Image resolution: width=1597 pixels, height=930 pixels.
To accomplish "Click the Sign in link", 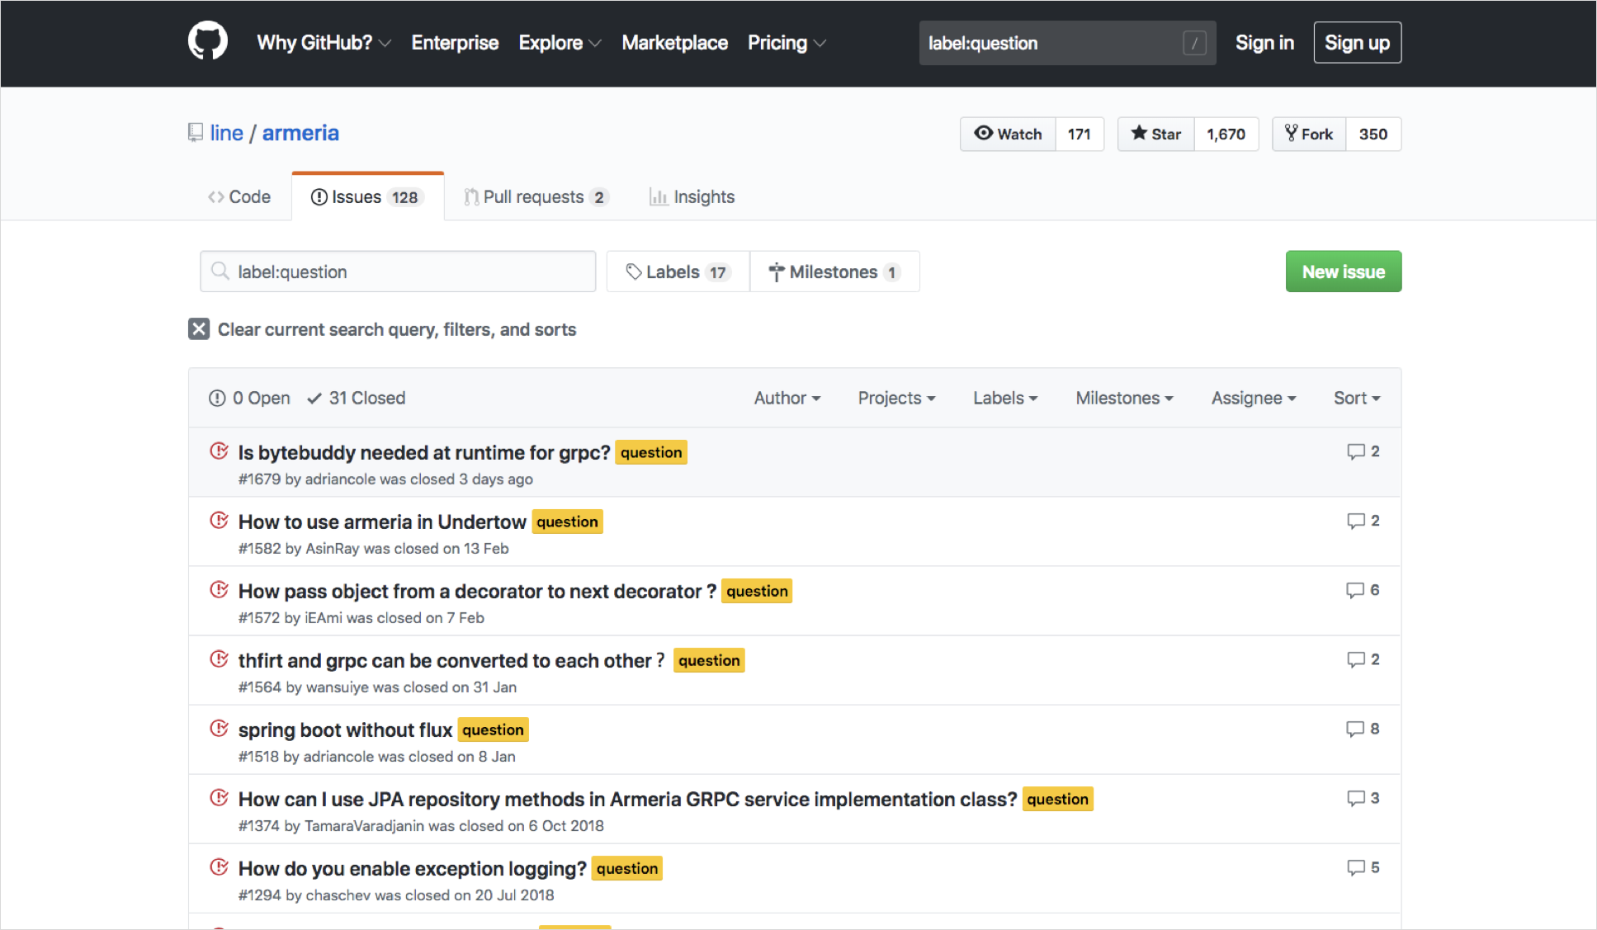I will (1264, 43).
